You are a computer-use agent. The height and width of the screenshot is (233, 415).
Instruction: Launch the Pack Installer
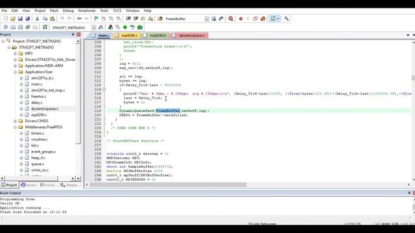point(140,27)
